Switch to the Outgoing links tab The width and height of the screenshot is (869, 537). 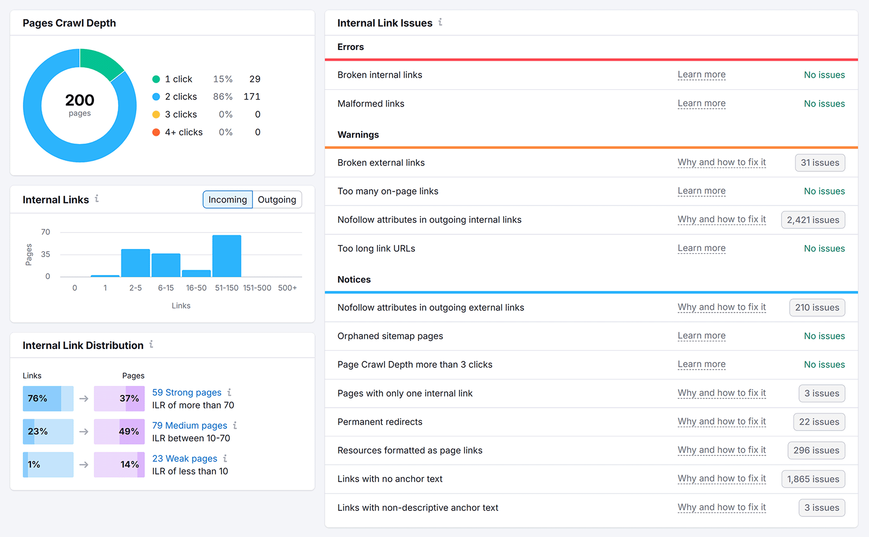click(x=277, y=199)
